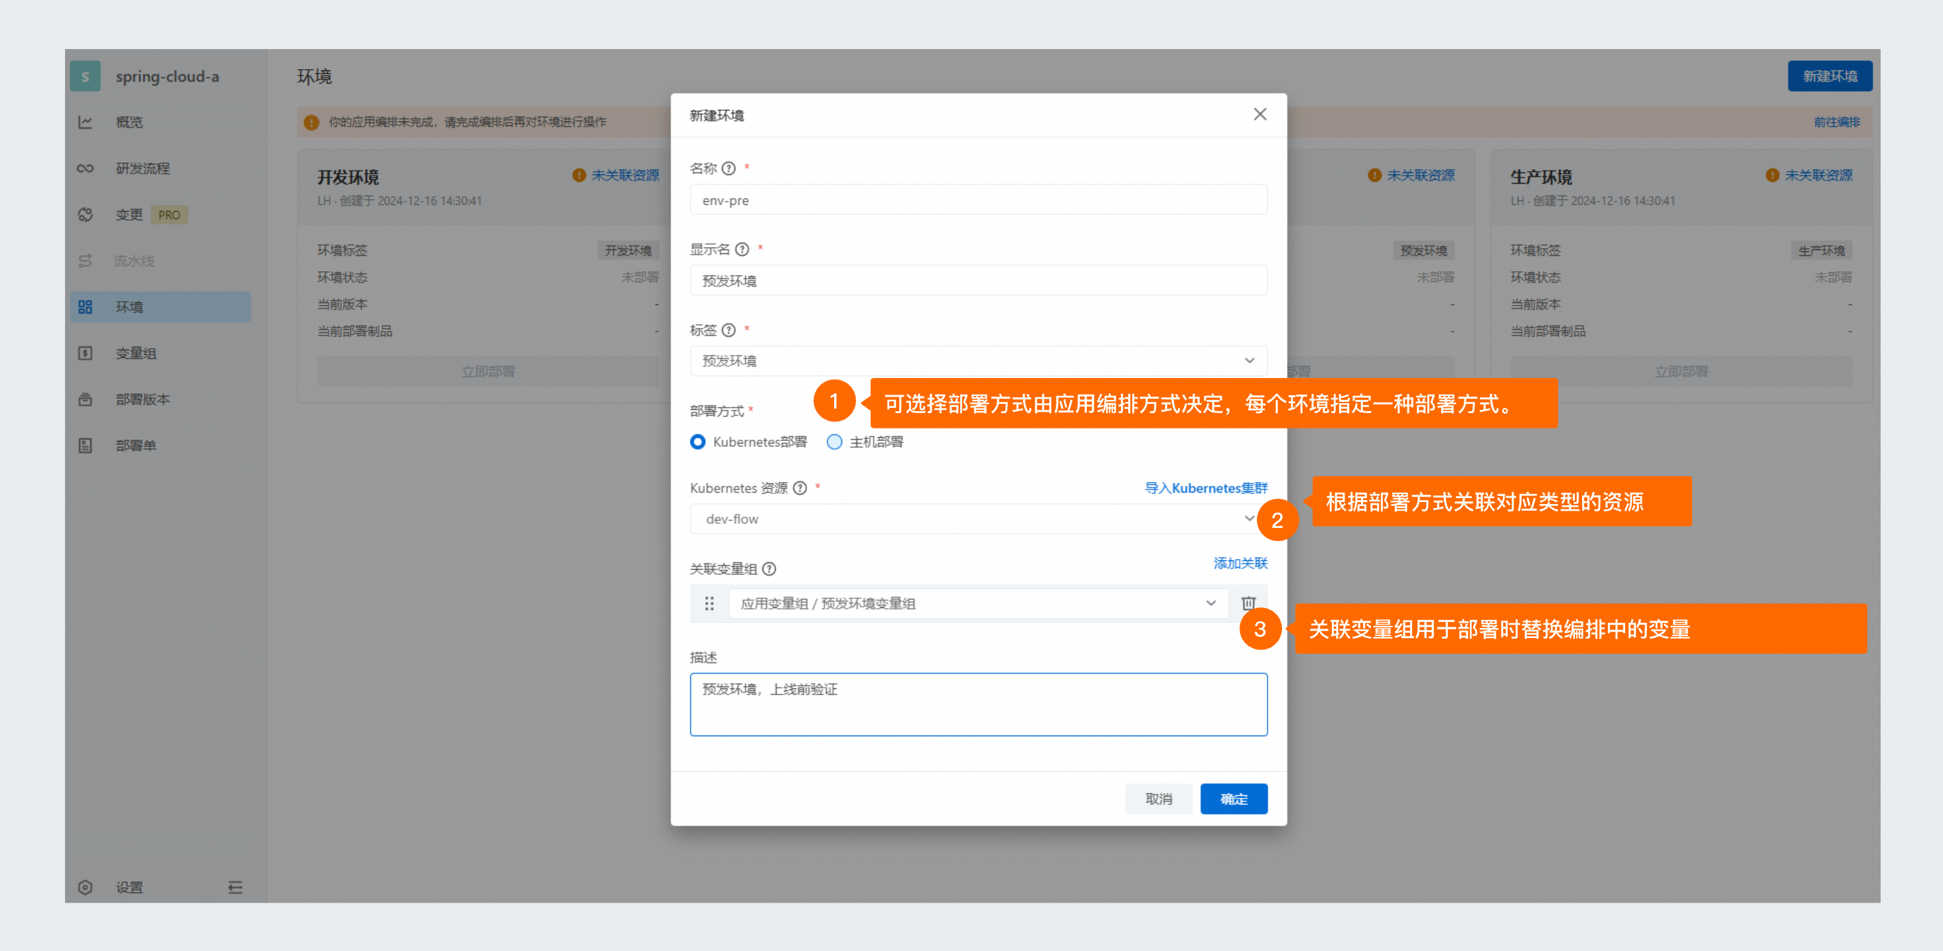Viewport: 1943px width, 951px height.
Task: Open 部署版本 in the sidebar menu
Action: [x=143, y=399]
